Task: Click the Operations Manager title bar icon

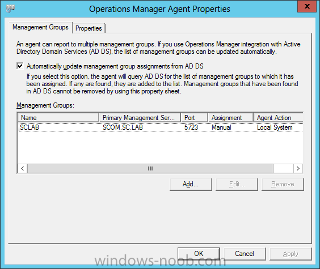Action: (x=10, y=8)
